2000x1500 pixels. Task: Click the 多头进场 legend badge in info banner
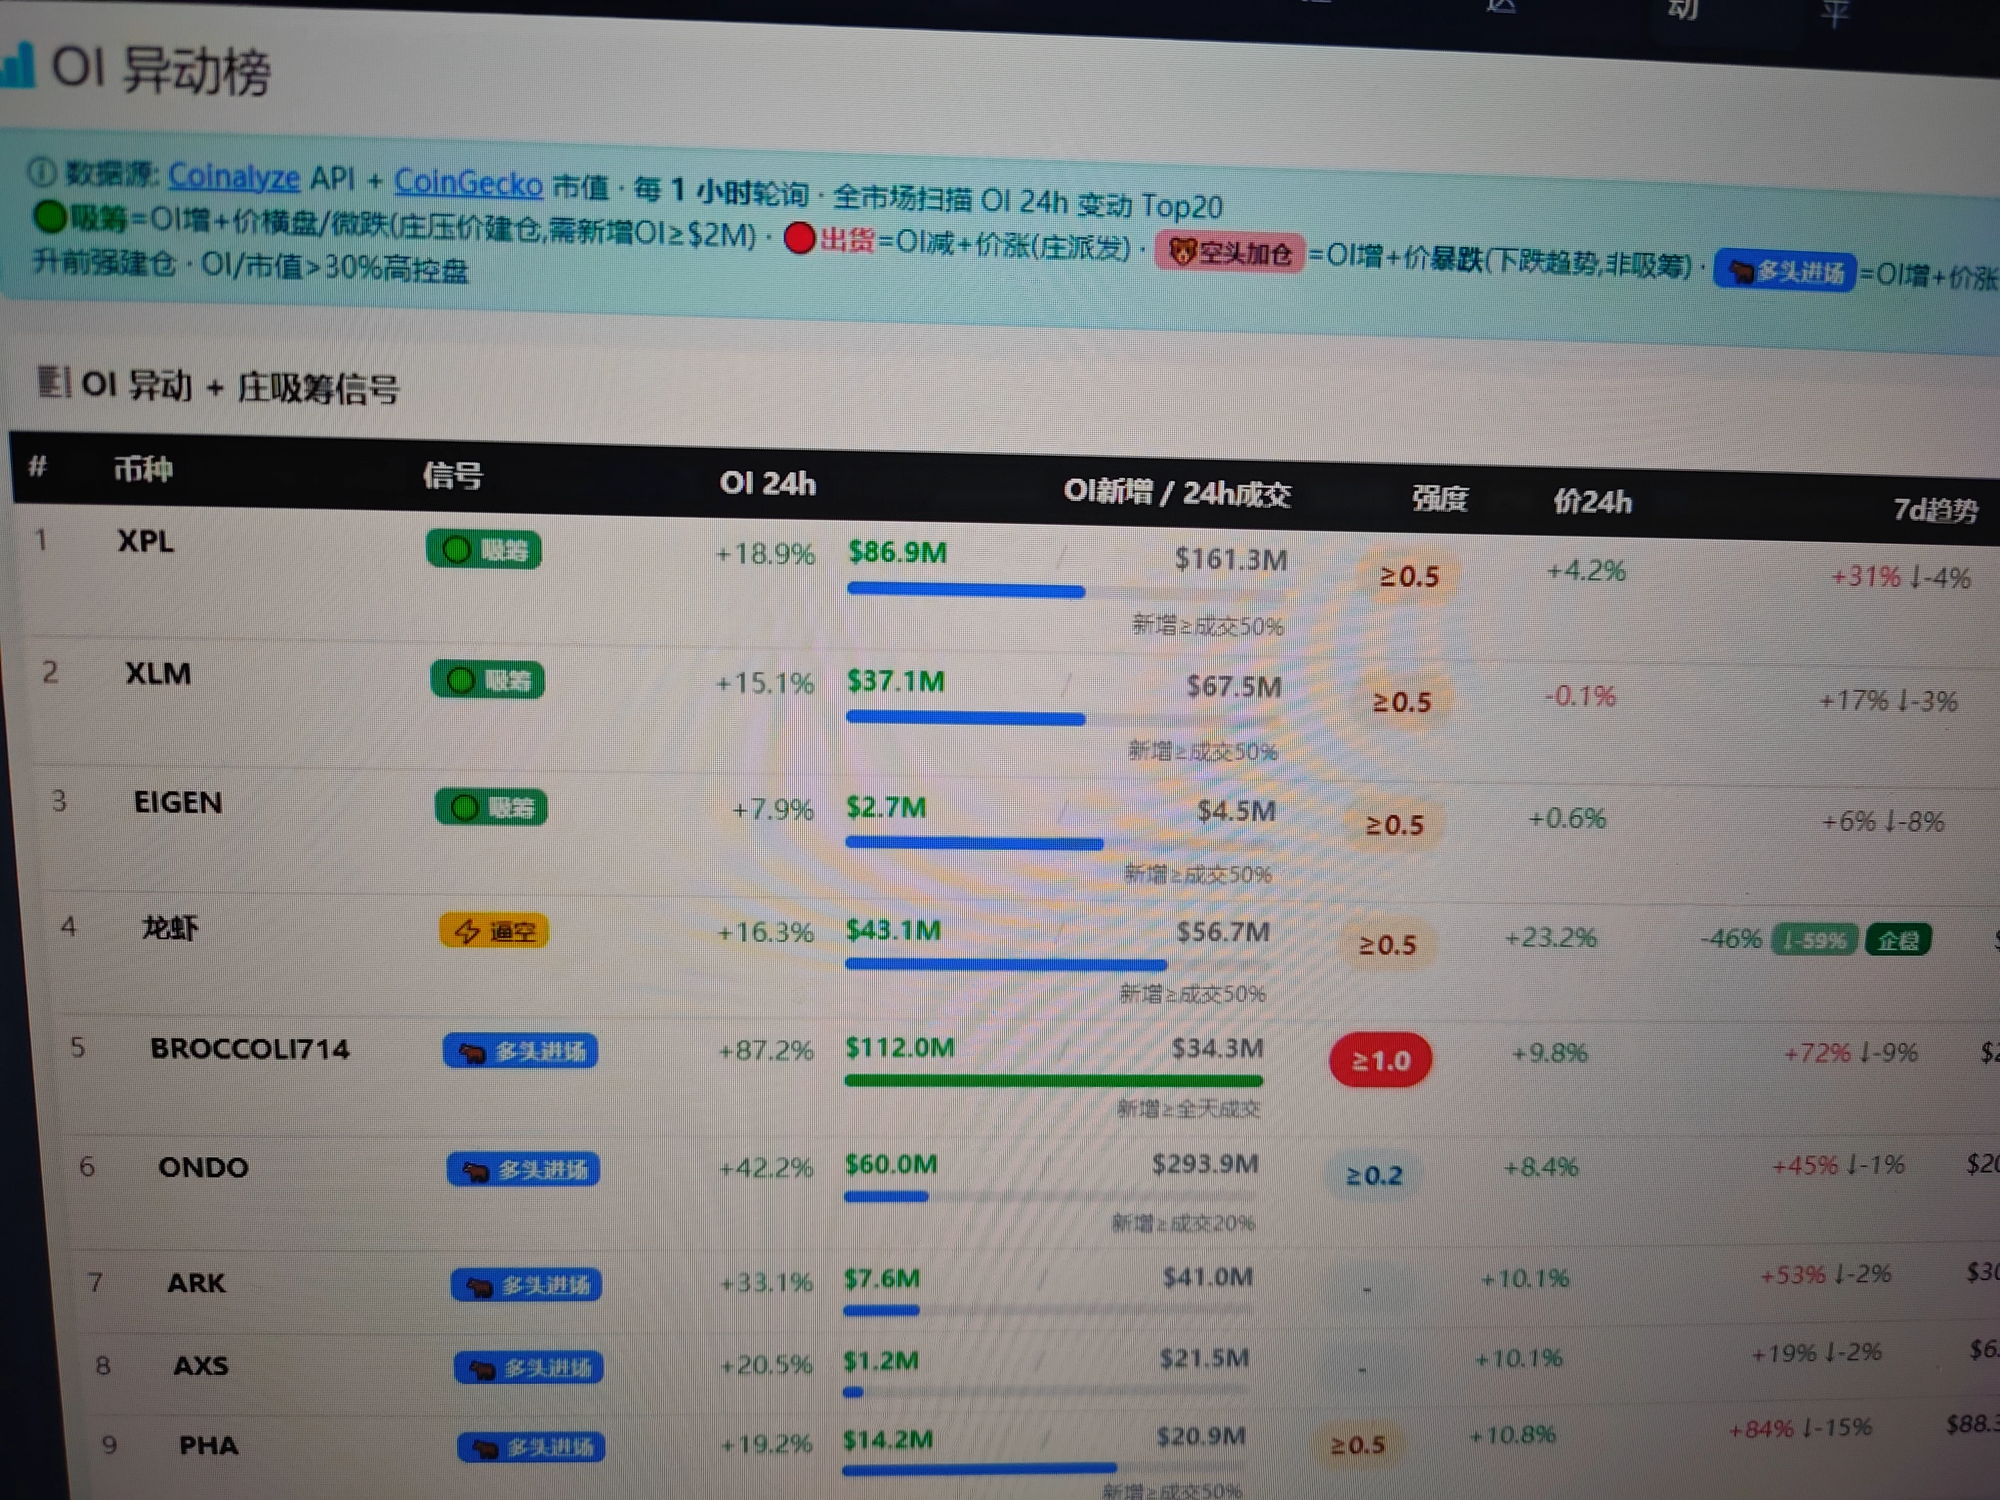1785,271
